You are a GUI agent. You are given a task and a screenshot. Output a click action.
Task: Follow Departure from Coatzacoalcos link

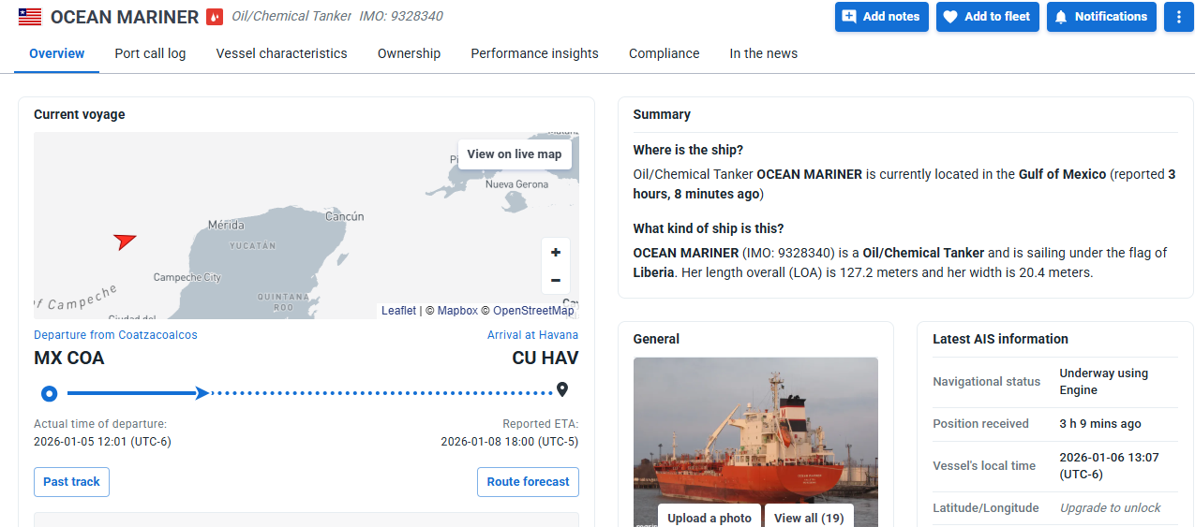(115, 335)
